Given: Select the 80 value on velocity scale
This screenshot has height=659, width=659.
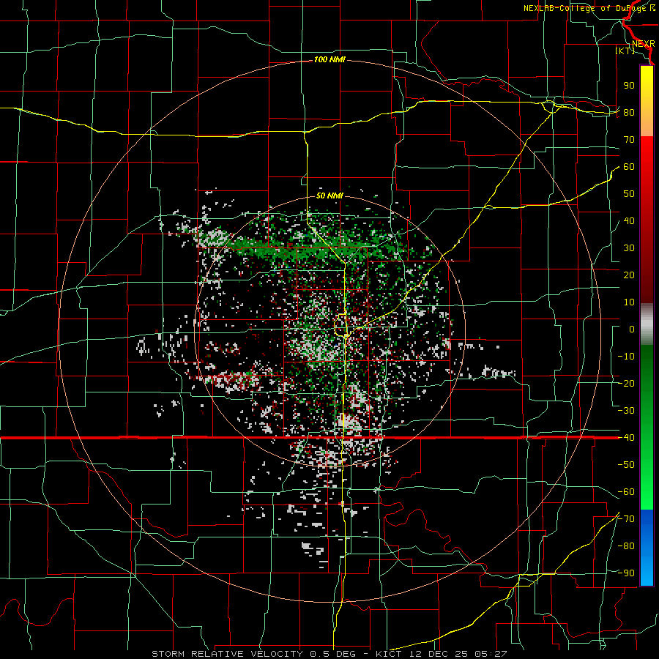Looking at the screenshot, I should tap(629, 112).
